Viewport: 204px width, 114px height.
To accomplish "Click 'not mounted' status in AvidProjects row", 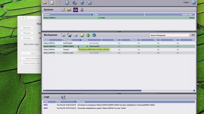I will pos(94,43).
